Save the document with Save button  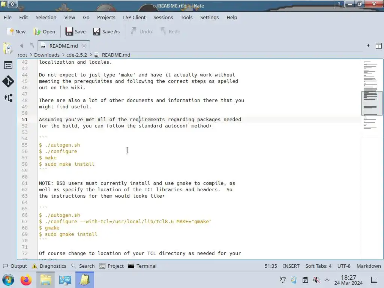click(x=75, y=31)
